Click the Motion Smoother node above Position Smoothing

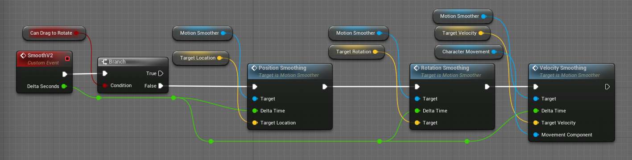tap(202, 33)
